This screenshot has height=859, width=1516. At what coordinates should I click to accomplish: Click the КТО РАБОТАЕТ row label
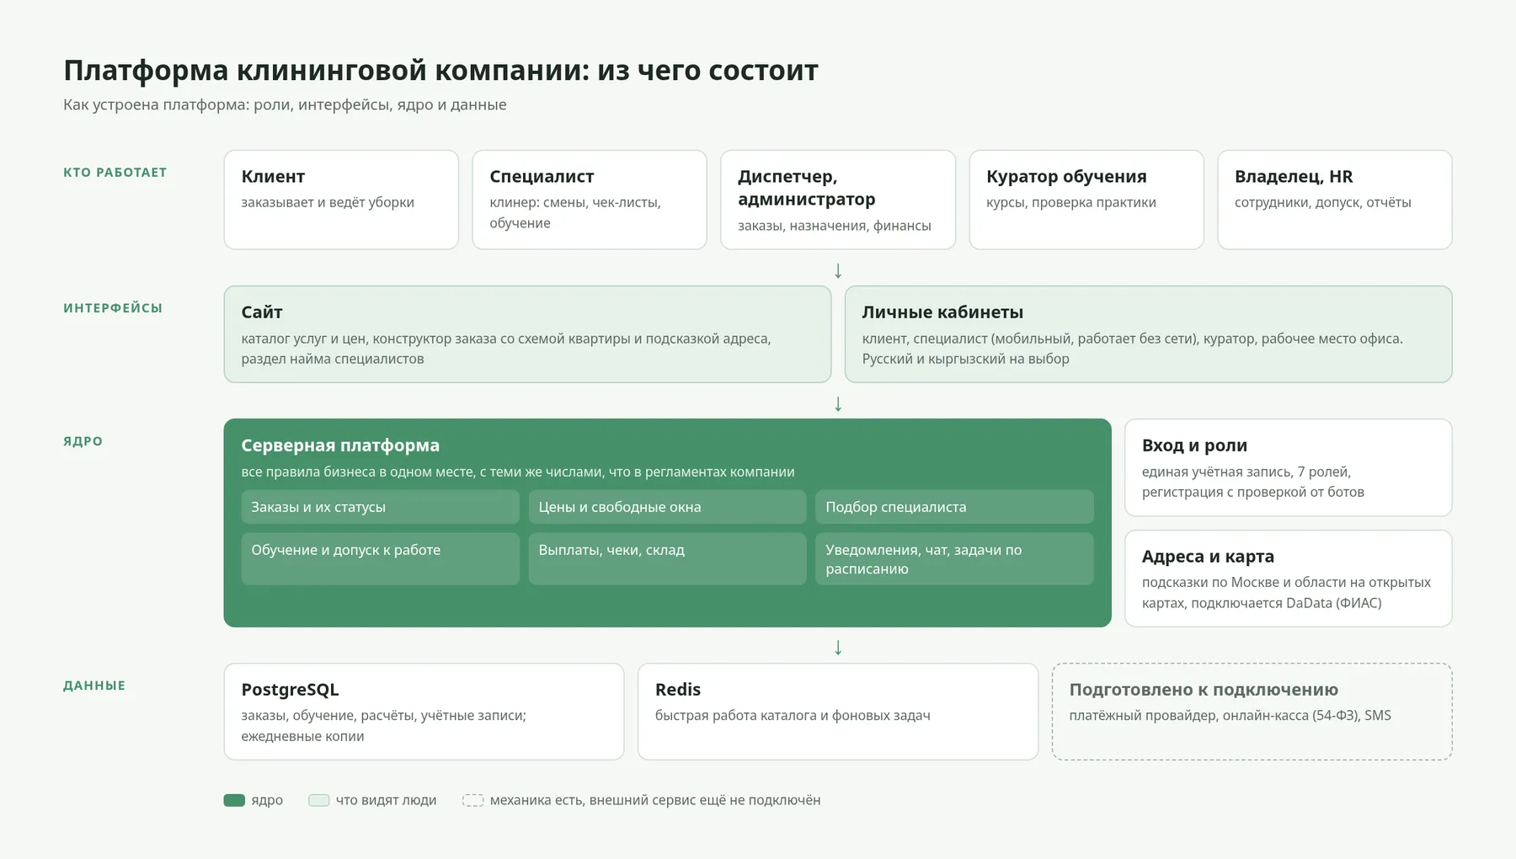coord(115,173)
